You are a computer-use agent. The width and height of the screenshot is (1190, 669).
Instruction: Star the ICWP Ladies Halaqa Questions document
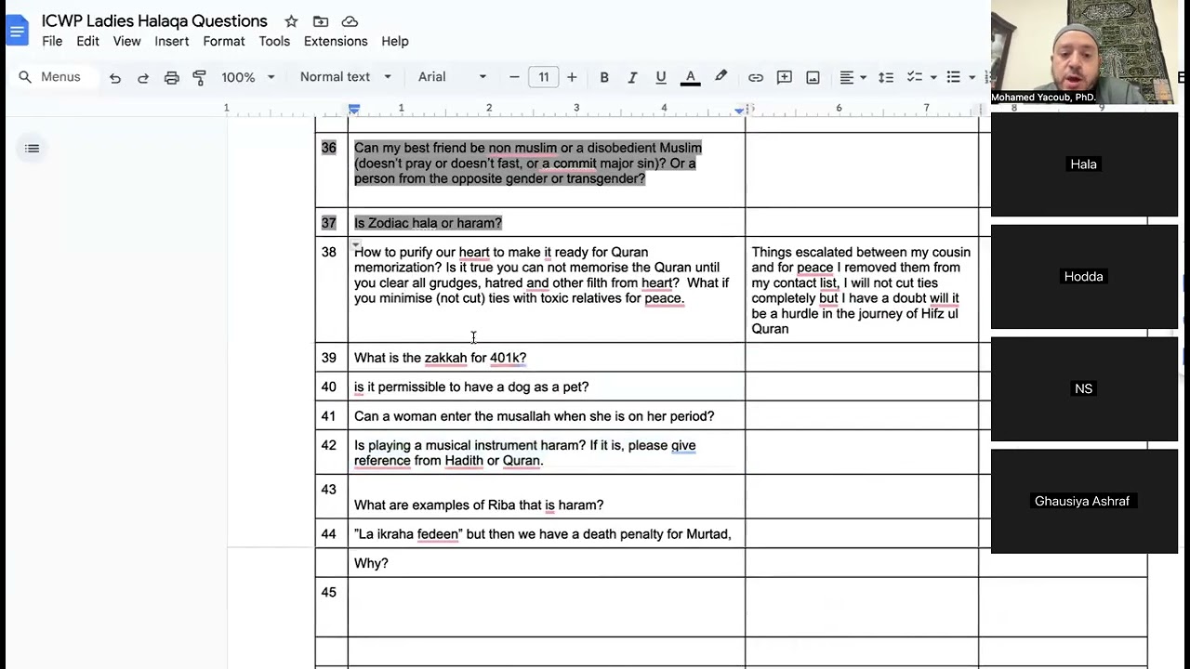[x=291, y=21]
